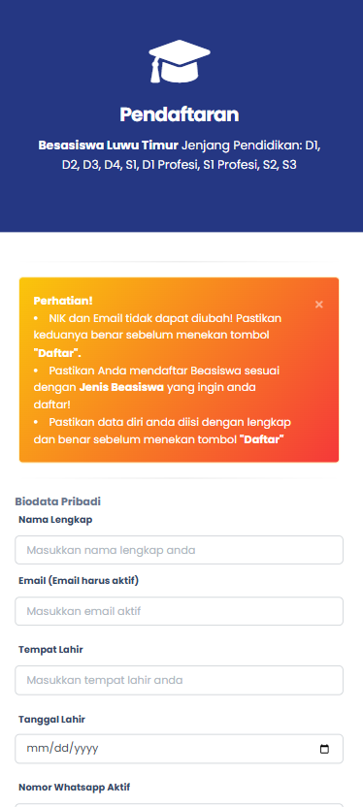Click the Tempat Lahir label
Screen dimensions: 363x807
[51, 650]
